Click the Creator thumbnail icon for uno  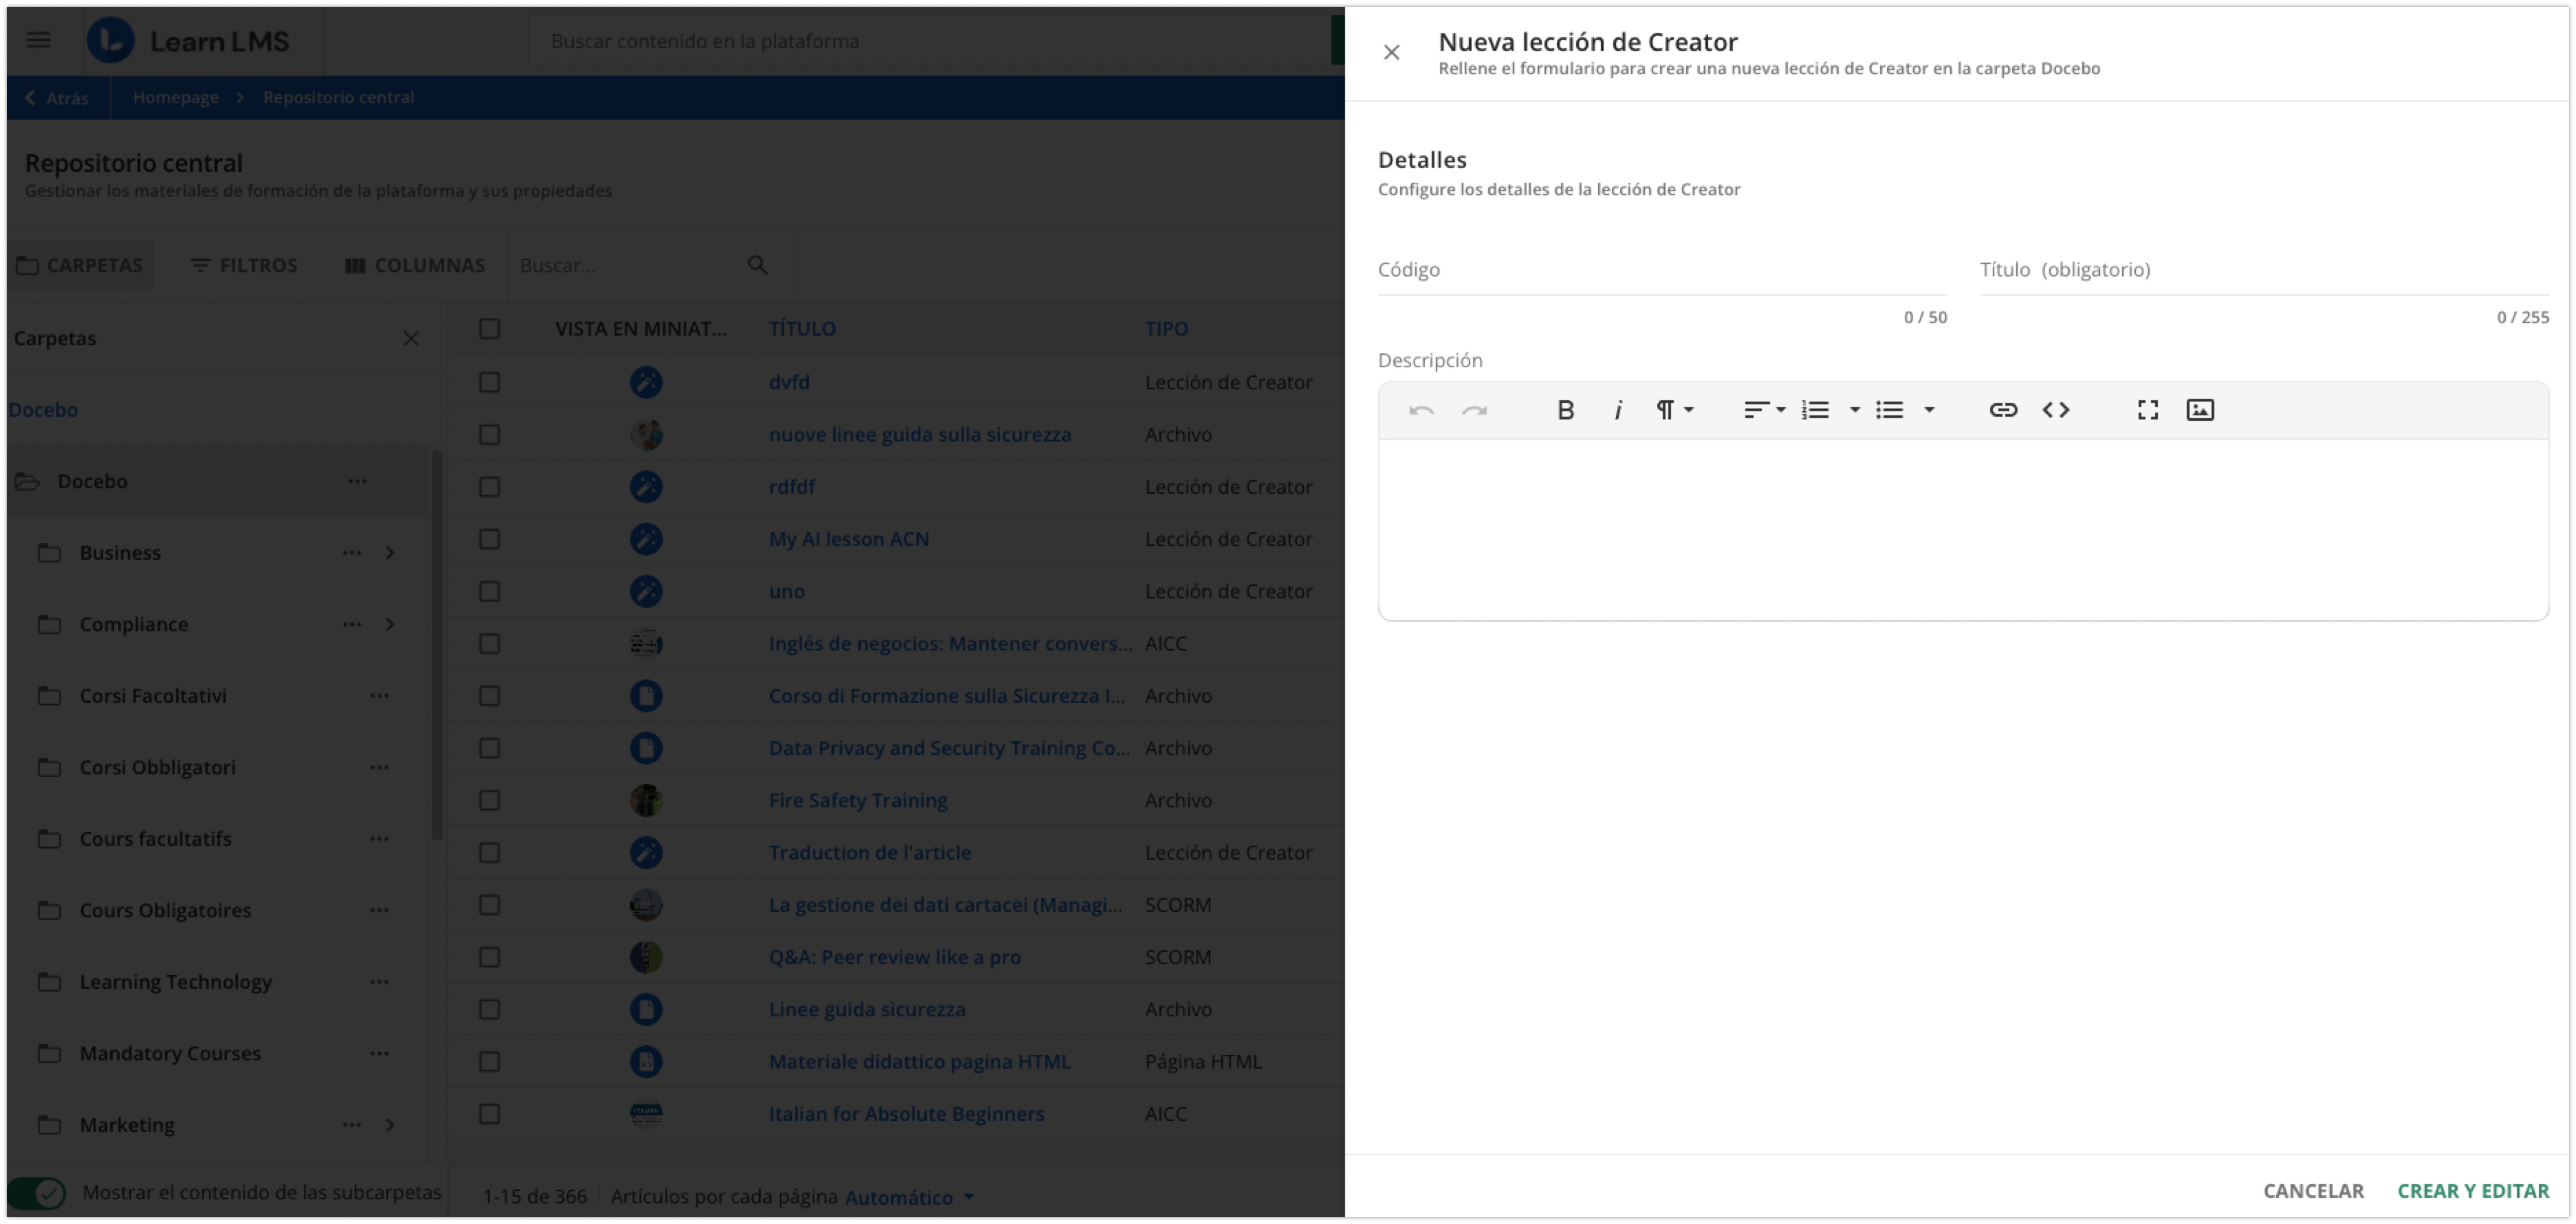(x=646, y=591)
